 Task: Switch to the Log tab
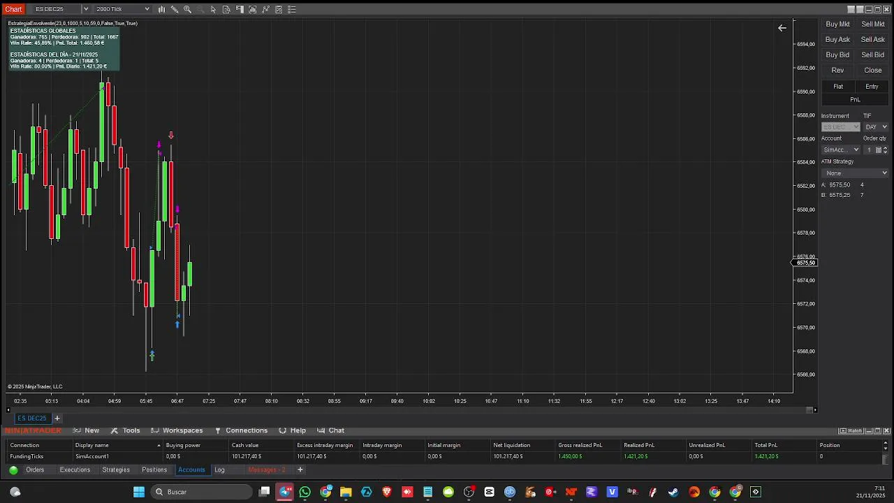[x=219, y=470]
